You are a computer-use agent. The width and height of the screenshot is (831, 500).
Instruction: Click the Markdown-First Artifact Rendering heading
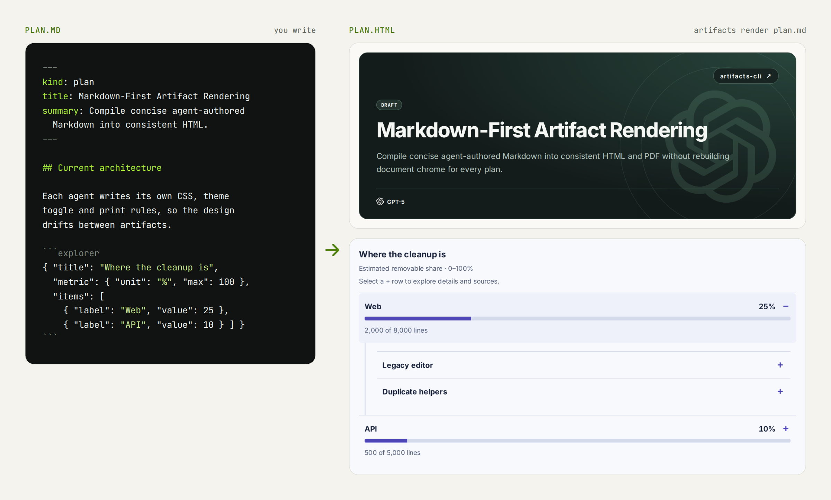542,130
